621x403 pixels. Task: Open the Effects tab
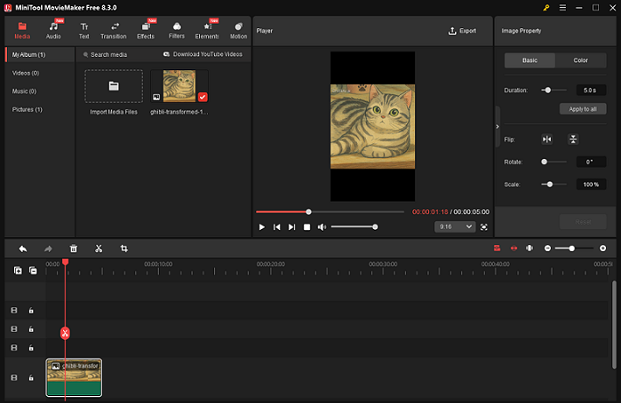146,31
